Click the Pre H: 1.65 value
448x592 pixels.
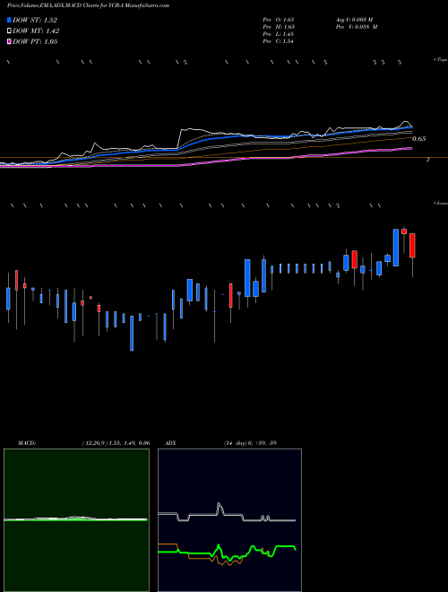(x=279, y=27)
